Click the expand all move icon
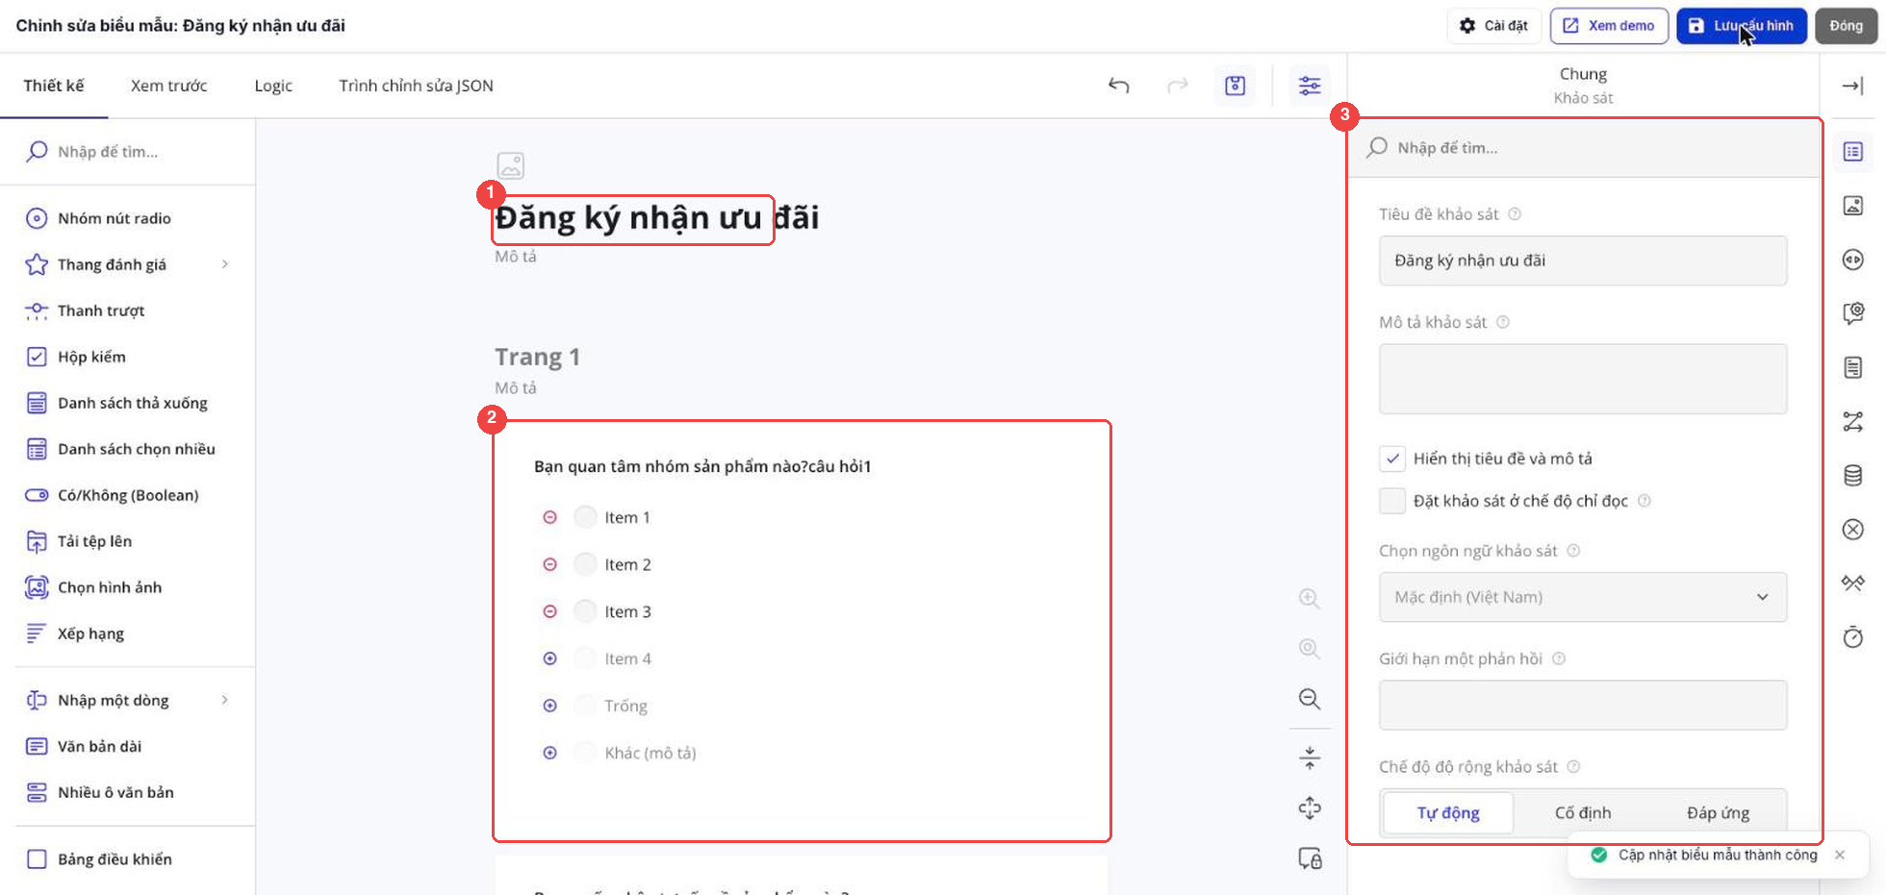Screen dimensions: 1886x895 click(1310, 808)
